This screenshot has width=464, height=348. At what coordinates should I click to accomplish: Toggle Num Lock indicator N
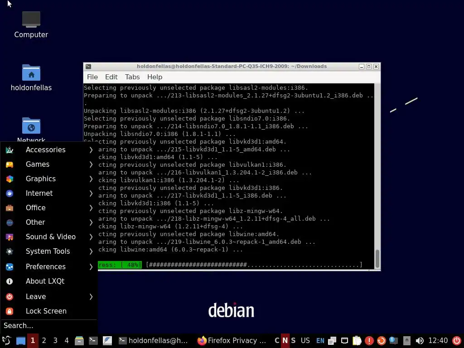pyautogui.click(x=285, y=341)
